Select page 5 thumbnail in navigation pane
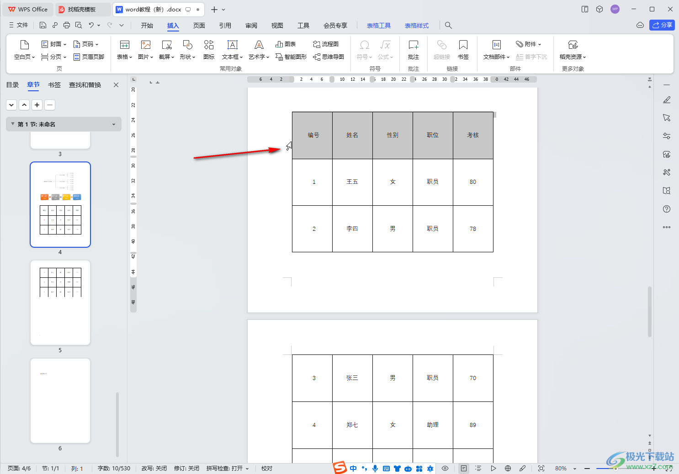The width and height of the screenshot is (679, 474). click(x=60, y=302)
